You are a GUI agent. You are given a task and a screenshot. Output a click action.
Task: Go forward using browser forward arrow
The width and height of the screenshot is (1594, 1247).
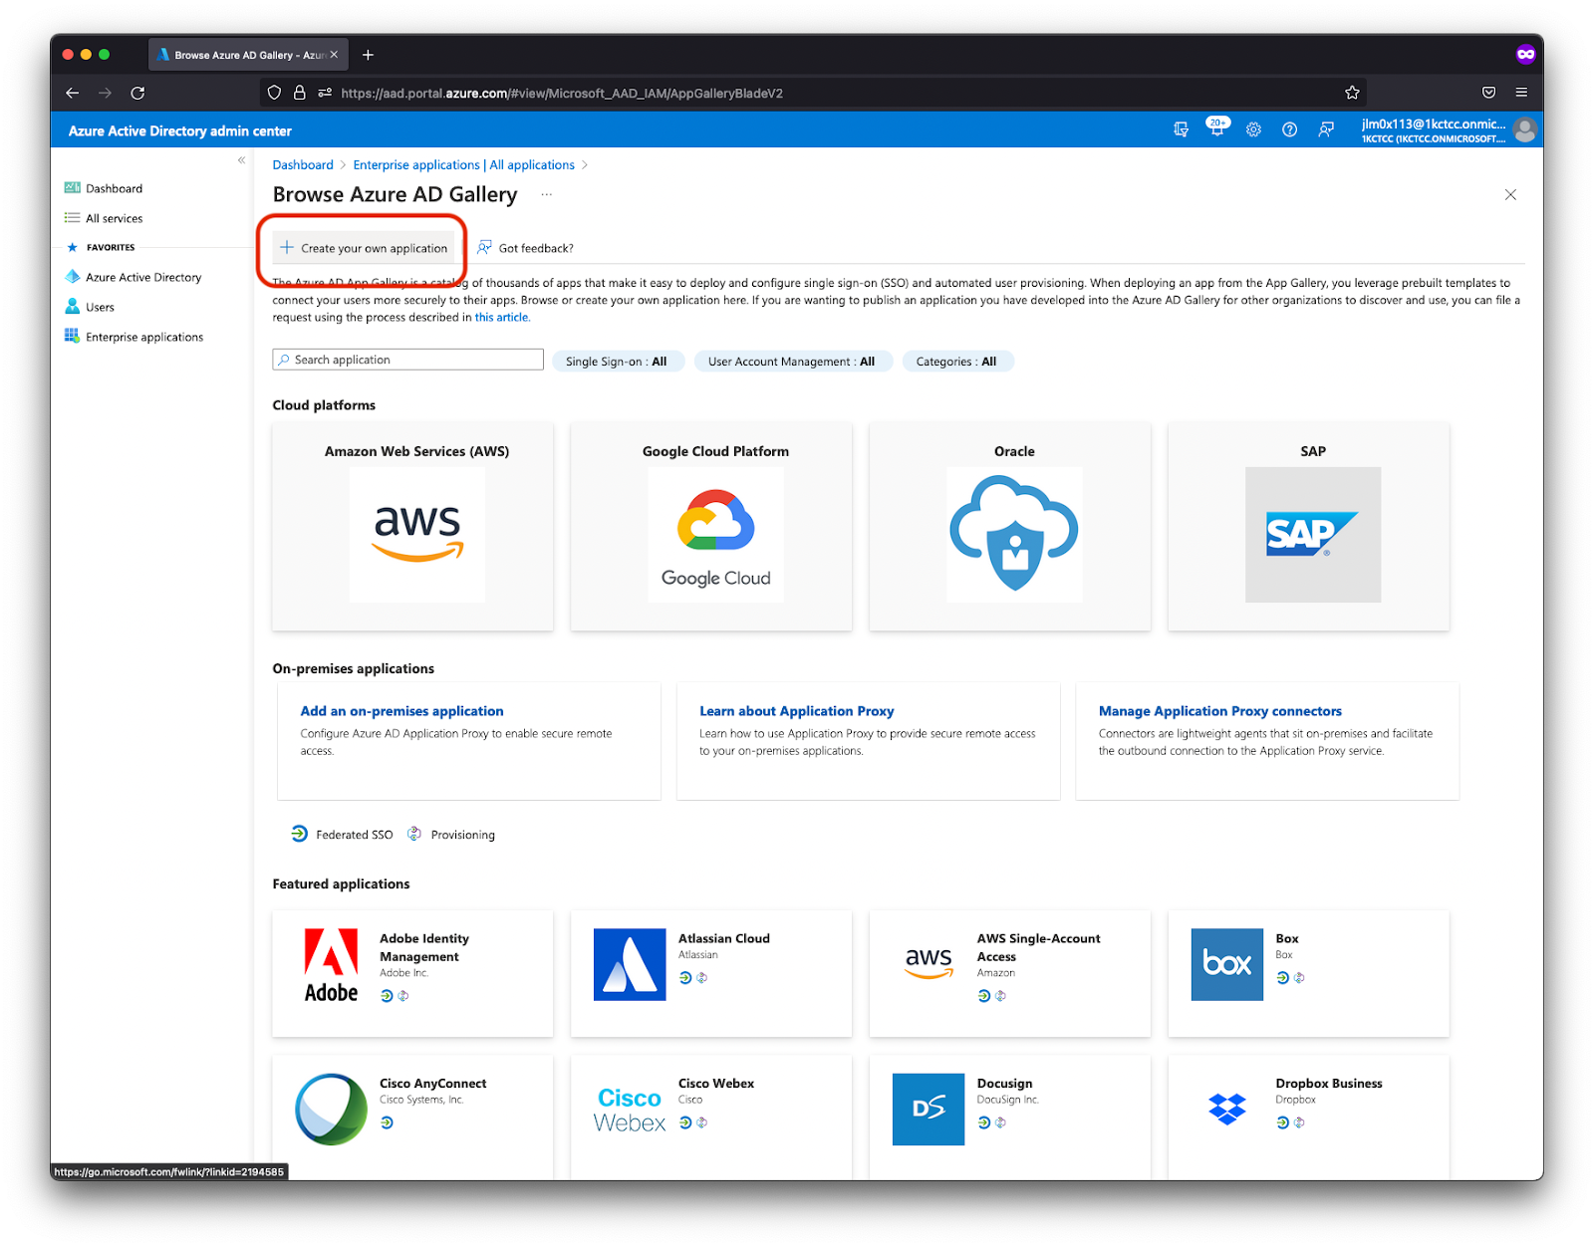[105, 93]
